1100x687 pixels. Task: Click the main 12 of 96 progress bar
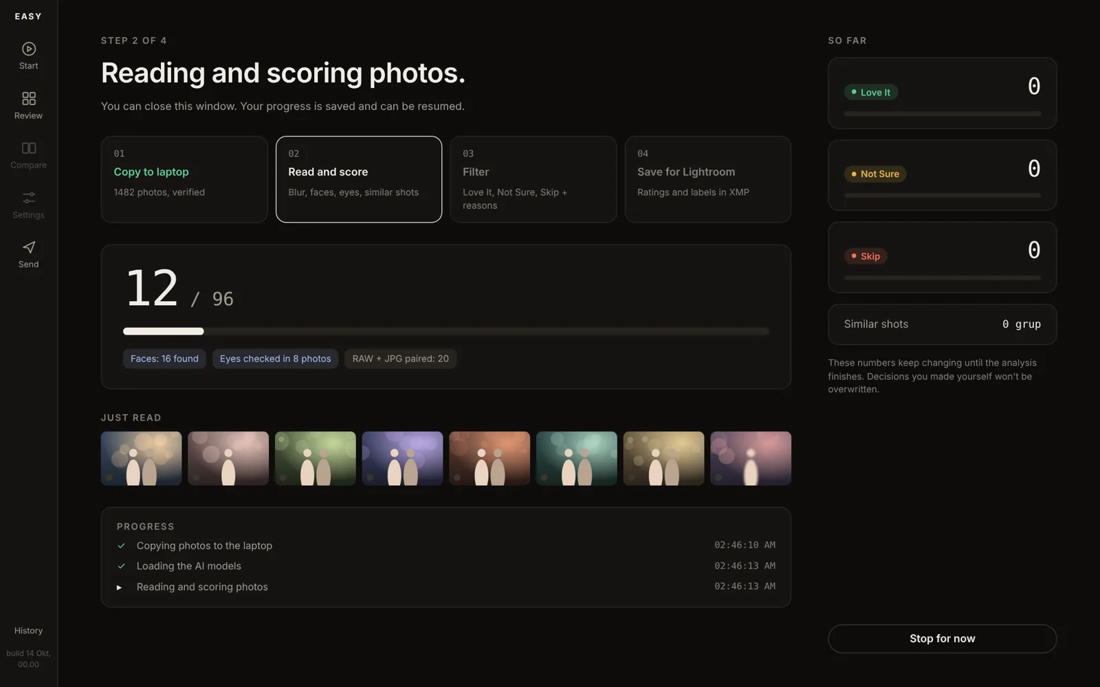(445, 331)
